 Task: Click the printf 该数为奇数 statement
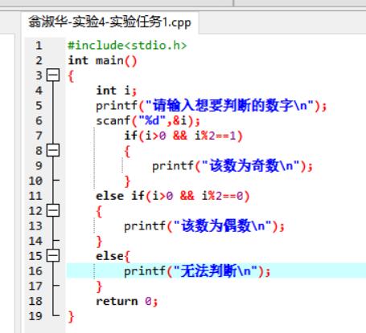(x=232, y=166)
